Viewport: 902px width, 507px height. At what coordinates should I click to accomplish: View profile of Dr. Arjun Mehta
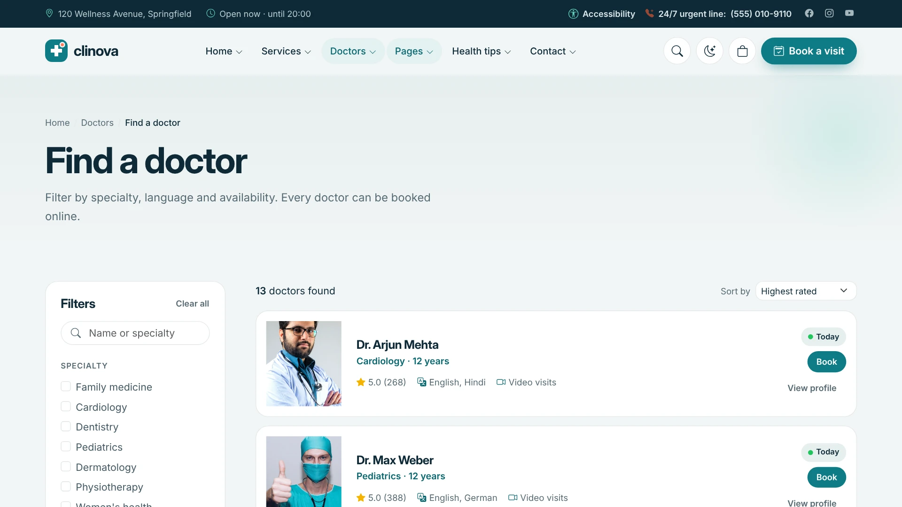pyautogui.click(x=812, y=388)
